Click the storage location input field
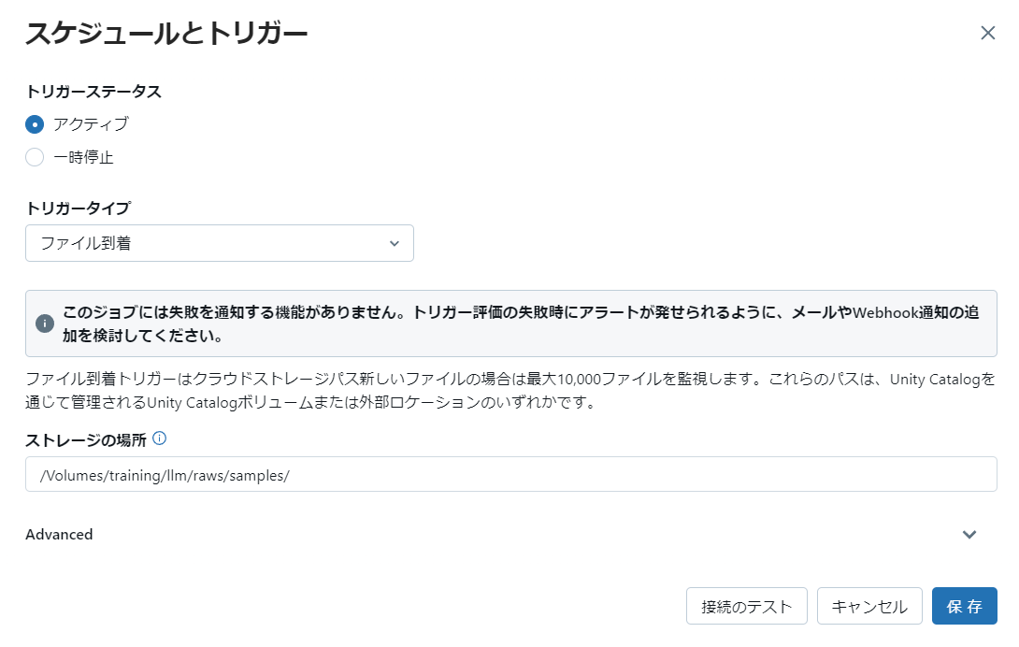The height and width of the screenshot is (647, 1019). (509, 474)
